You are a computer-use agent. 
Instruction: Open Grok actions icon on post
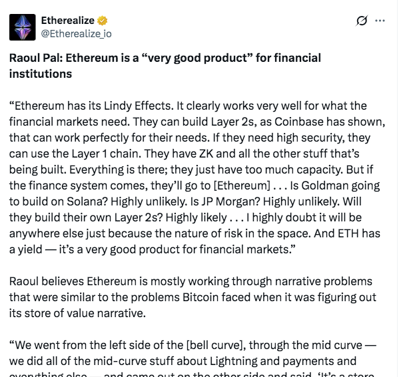pos(362,21)
